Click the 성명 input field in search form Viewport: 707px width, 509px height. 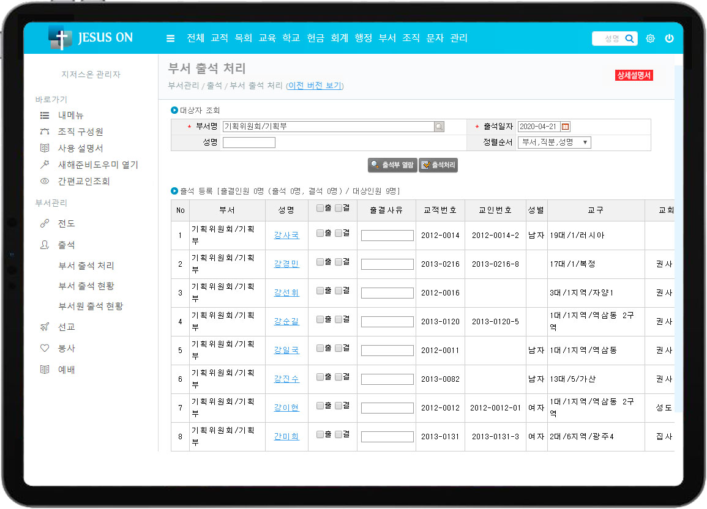pyautogui.click(x=249, y=143)
